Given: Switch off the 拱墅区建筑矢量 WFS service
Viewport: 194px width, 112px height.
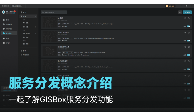Looking at the screenshot, I should pos(188,55).
